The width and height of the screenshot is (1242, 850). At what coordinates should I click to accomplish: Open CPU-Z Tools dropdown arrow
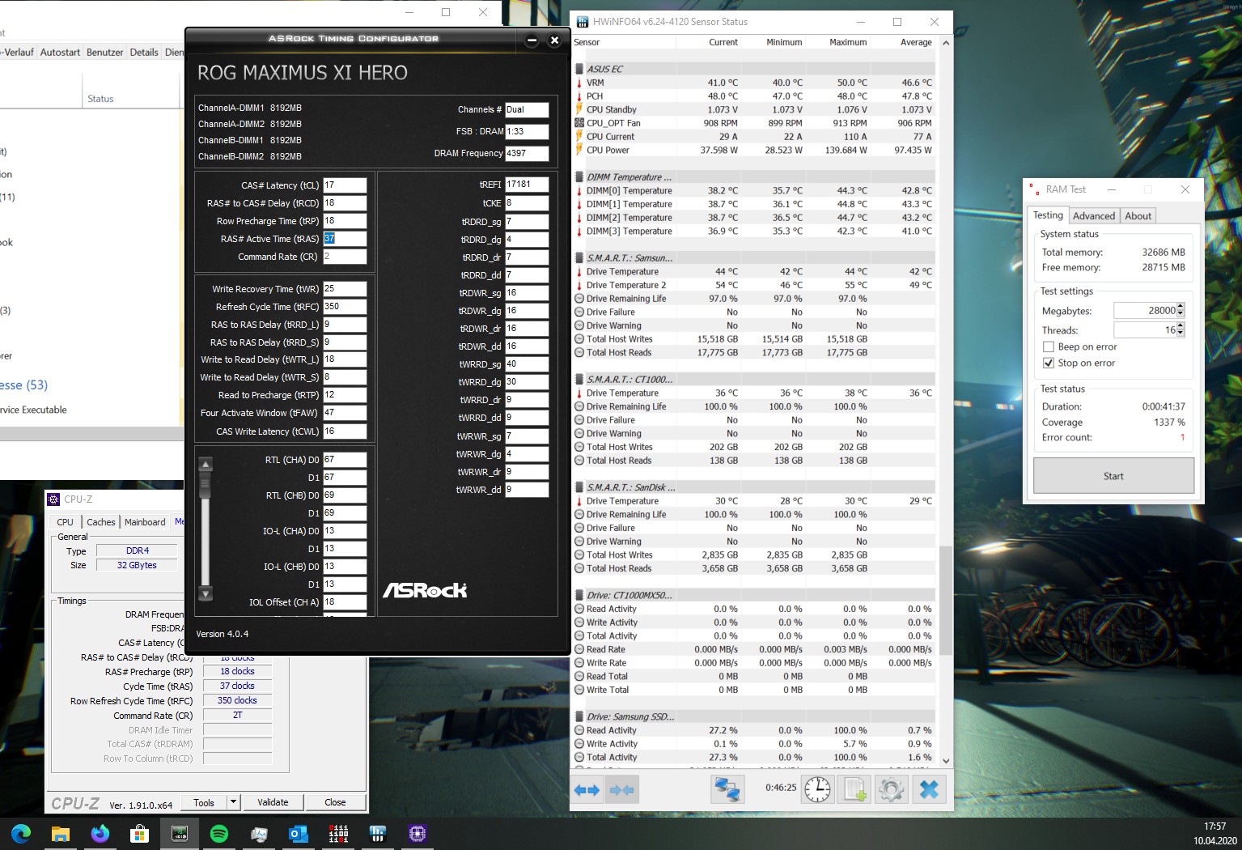(x=234, y=802)
